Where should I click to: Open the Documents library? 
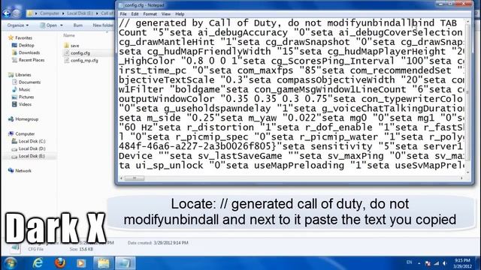pos(29,82)
